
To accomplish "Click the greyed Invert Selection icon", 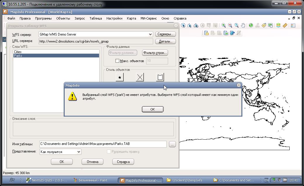I will click(x=209, y=25).
